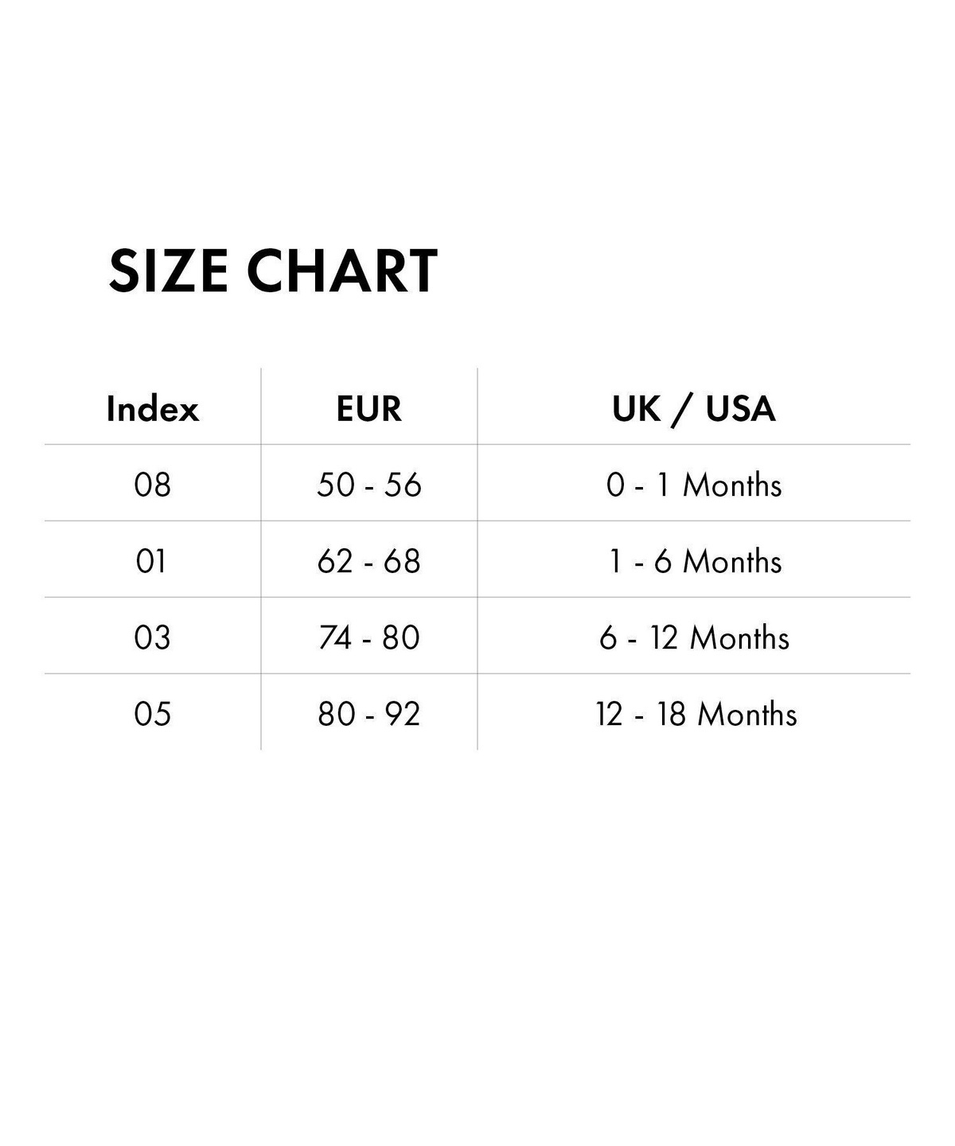Select index cell 05

point(152,714)
